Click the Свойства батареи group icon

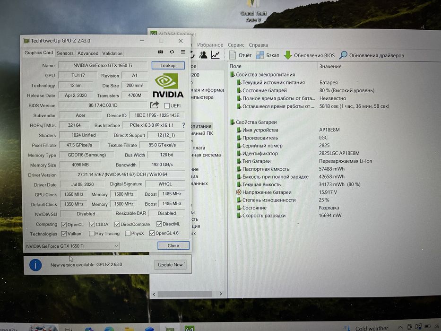pos(232,122)
